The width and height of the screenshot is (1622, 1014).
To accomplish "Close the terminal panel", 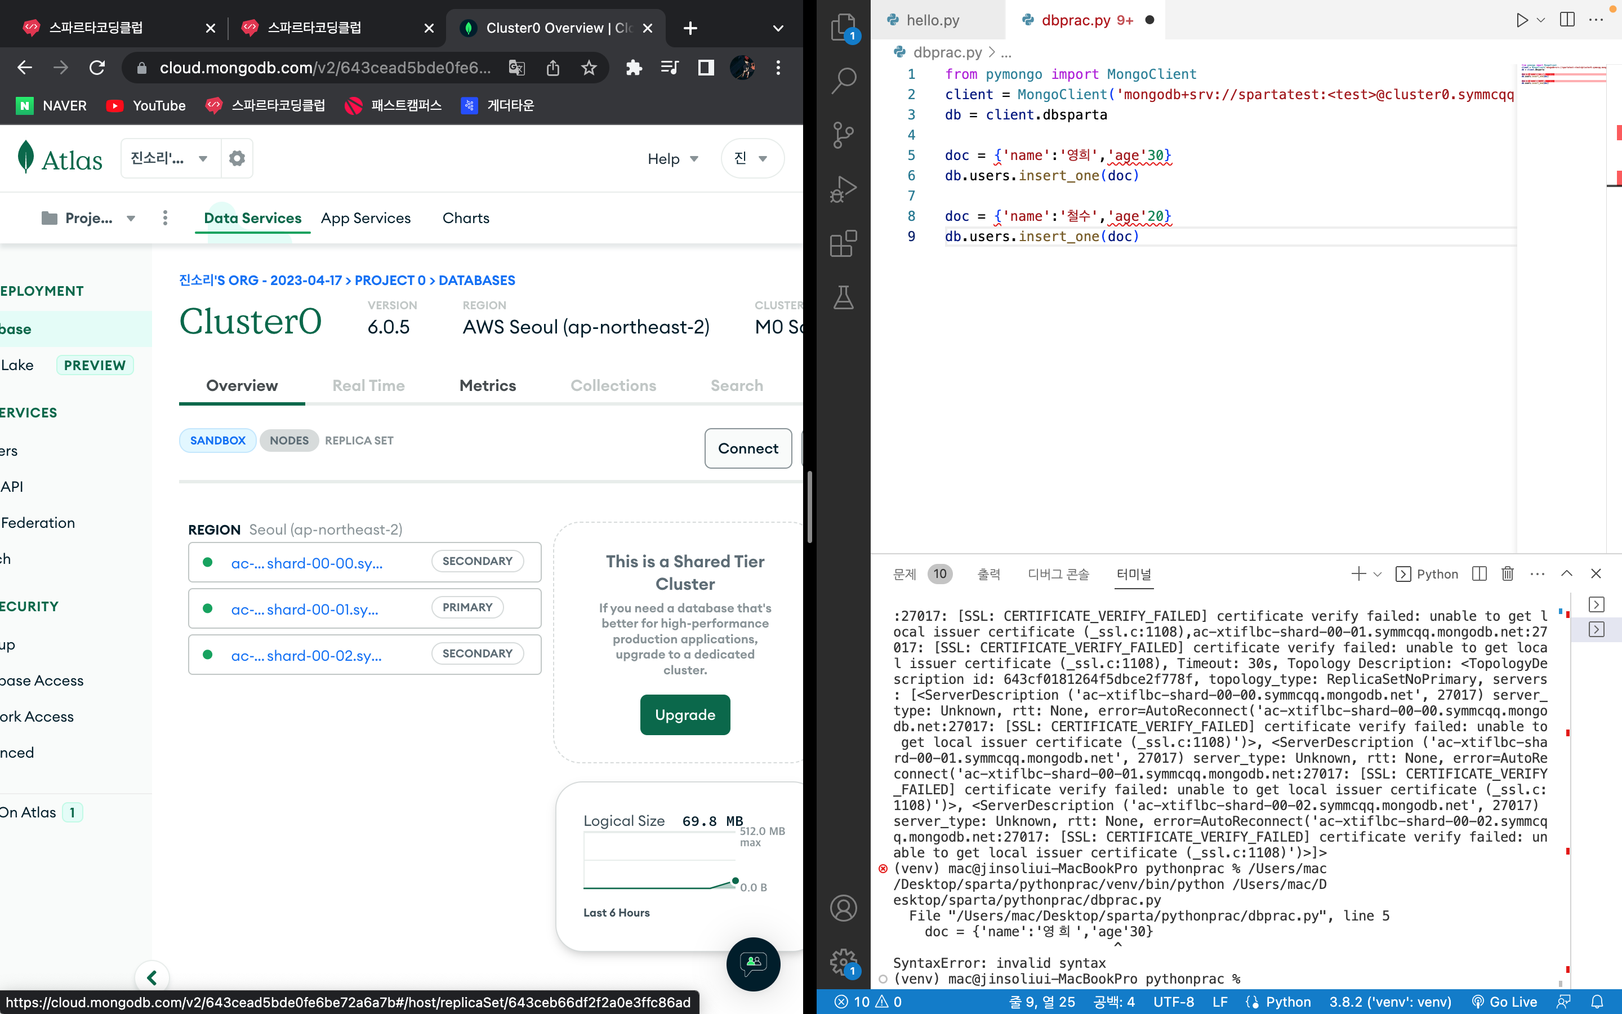I will (1596, 574).
